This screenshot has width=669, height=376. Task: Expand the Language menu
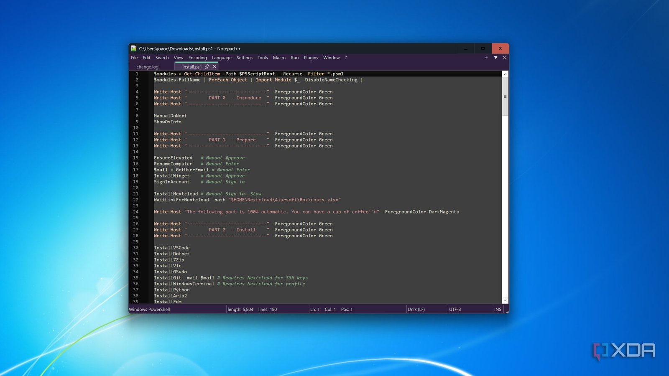[222, 58]
